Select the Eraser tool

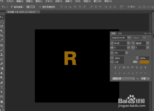coord(2,64)
